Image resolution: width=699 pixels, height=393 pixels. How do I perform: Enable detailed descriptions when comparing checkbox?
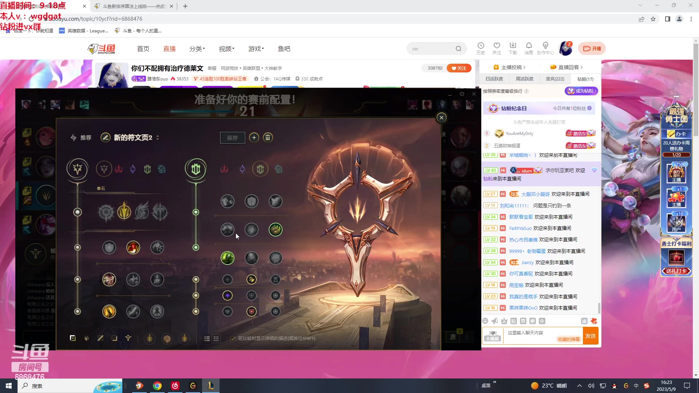[x=233, y=338]
